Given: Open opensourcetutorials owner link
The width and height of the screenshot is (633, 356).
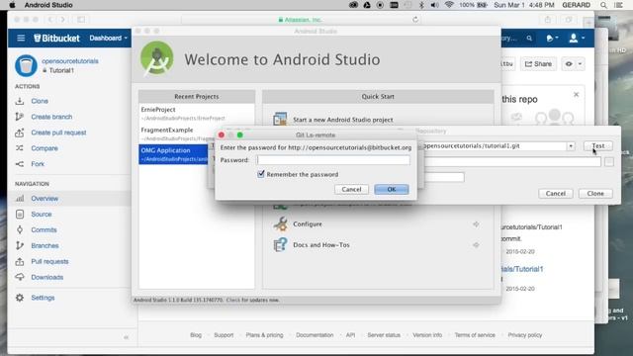Looking at the screenshot, I should coord(70,61).
